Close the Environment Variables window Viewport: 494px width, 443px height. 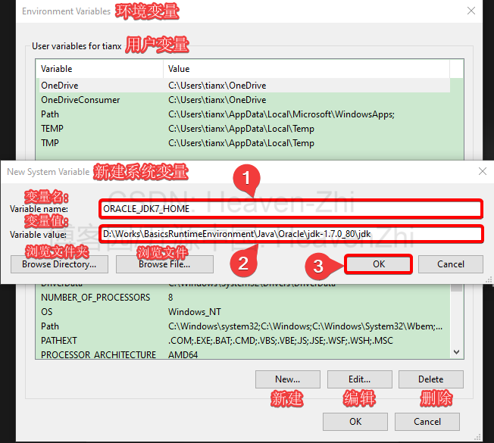[471, 11]
